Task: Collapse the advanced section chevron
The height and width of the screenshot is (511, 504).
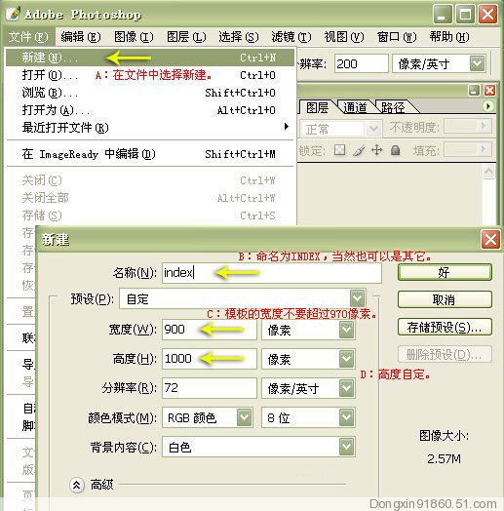Action: pyautogui.click(x=77, y=485)
